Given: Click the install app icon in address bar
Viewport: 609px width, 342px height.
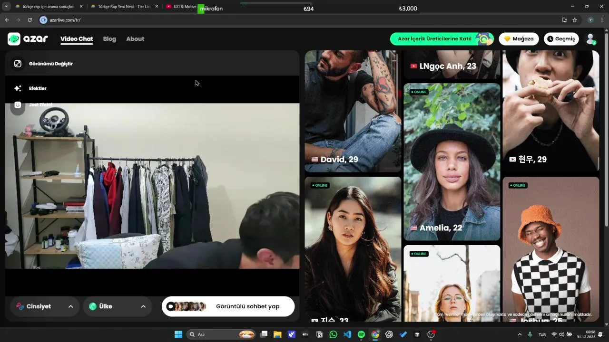Looking at the screenshot, I should 564,20.
